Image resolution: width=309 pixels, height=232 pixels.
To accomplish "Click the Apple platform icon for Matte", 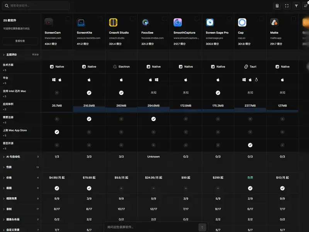I will pos(282,80).
